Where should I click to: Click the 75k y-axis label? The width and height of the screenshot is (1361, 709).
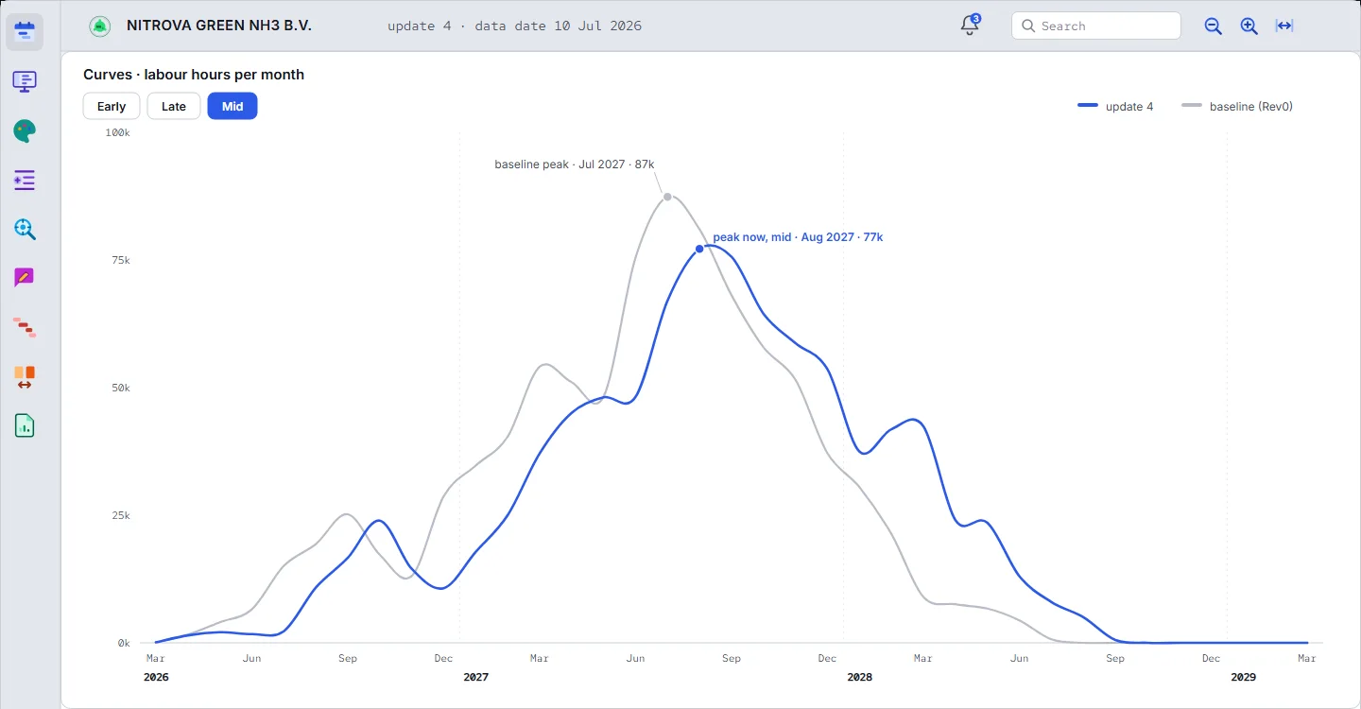[x=120, y=261]
